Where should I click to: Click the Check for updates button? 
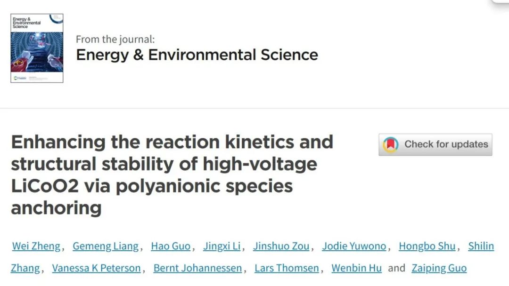pyautogui.click(x=435, y=144)
